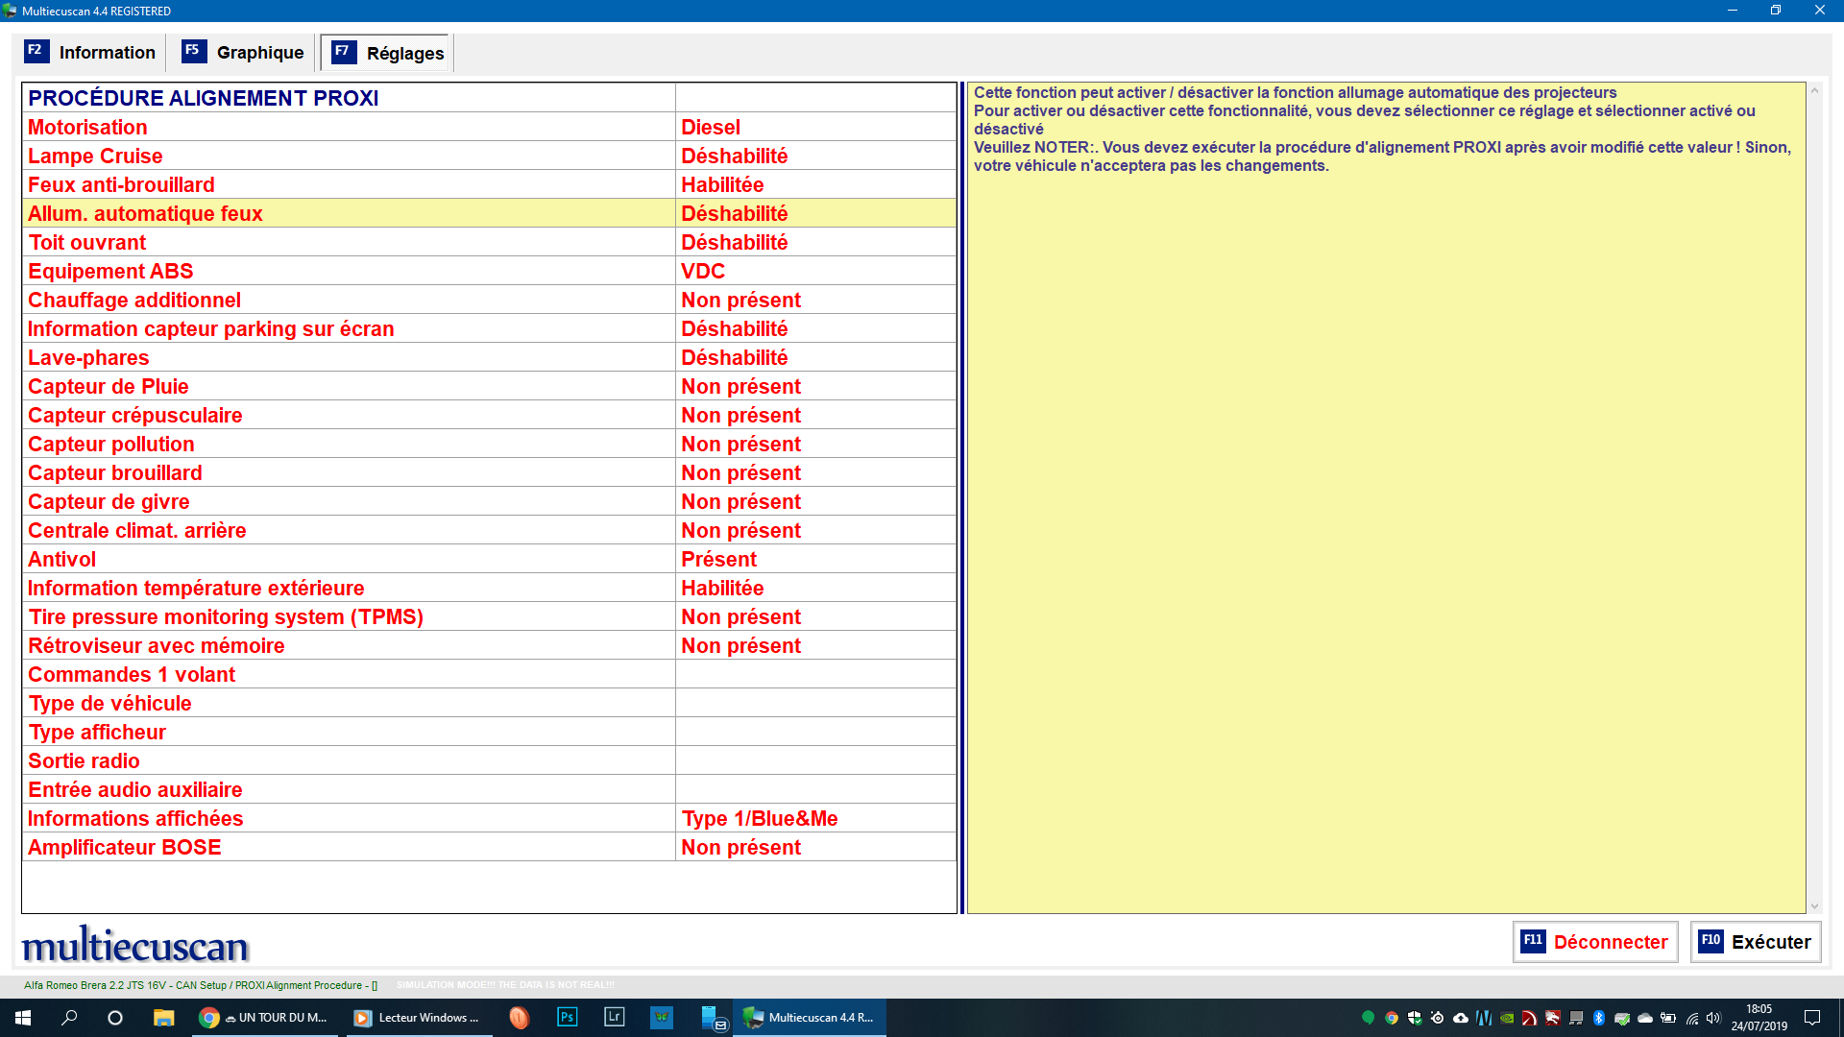Open the notification center icon
Viewport: 1844px width, 1037px height.
pos(1812,1018)
